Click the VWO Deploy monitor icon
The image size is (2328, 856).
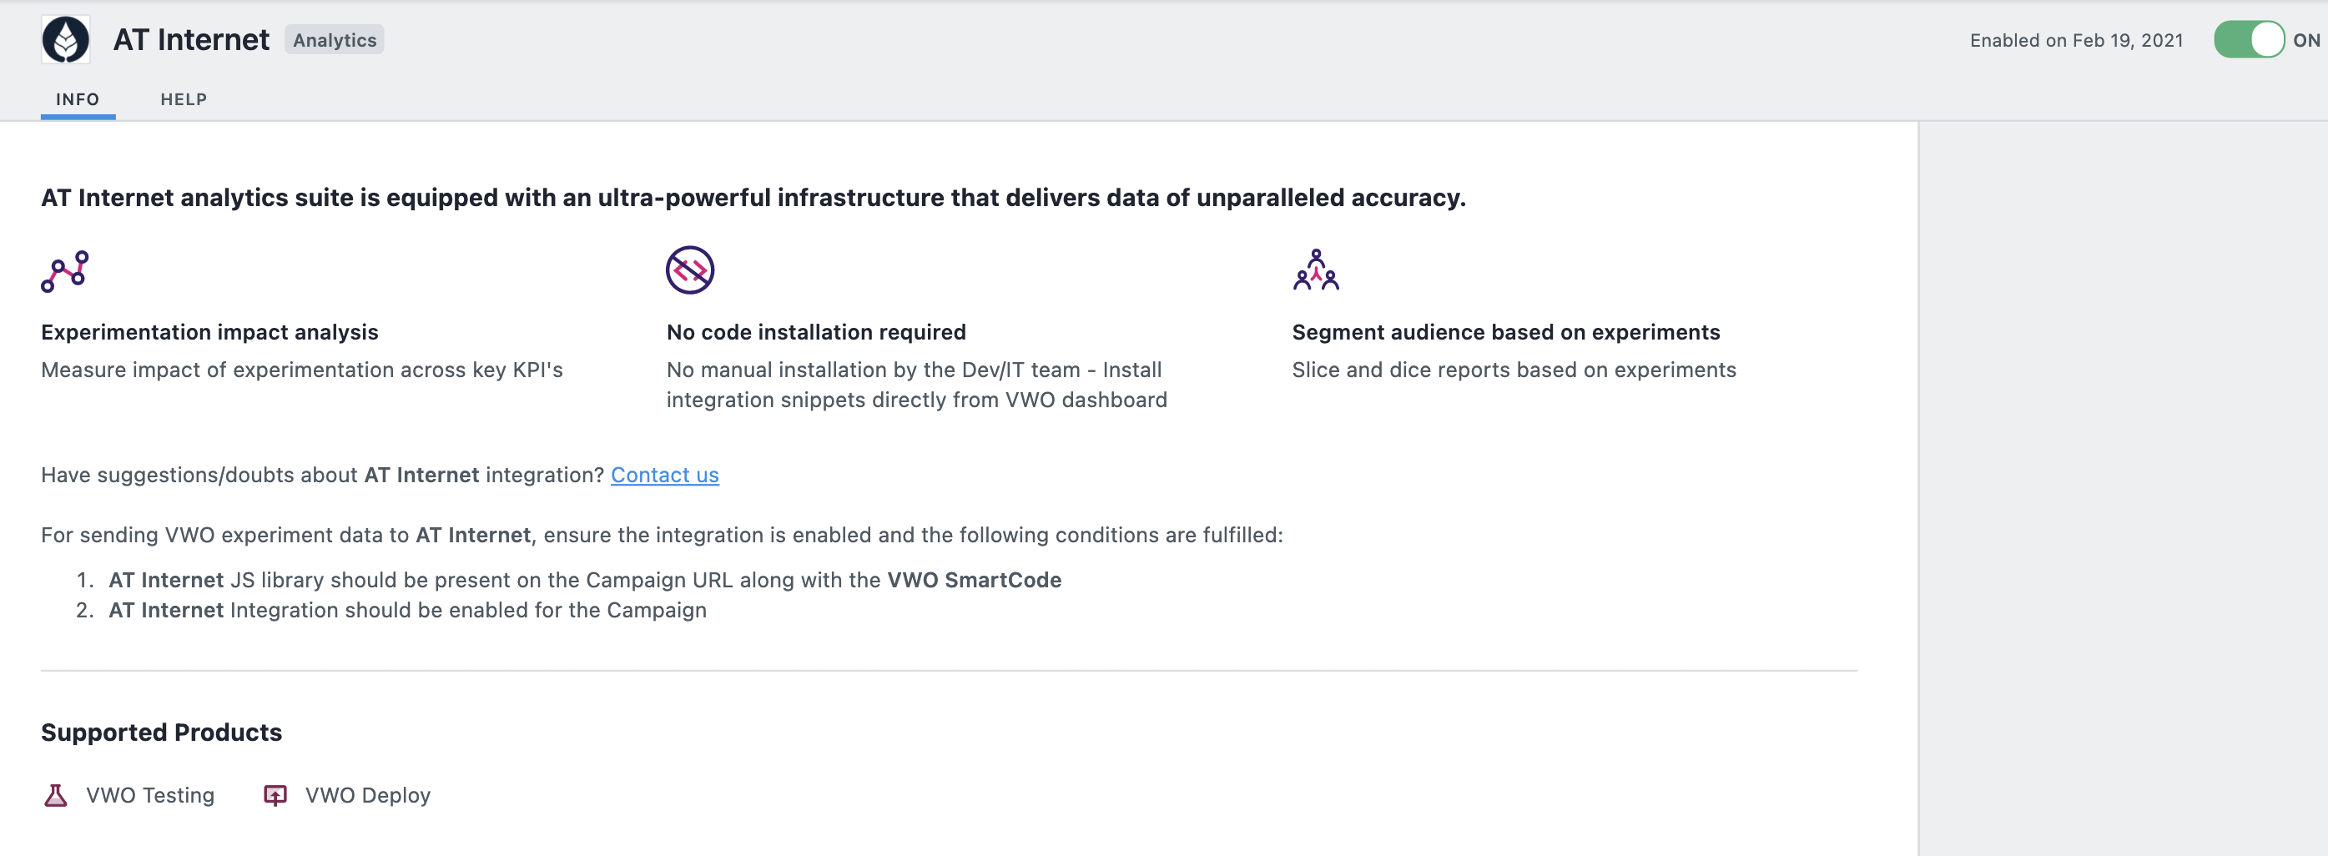point(275,795)
